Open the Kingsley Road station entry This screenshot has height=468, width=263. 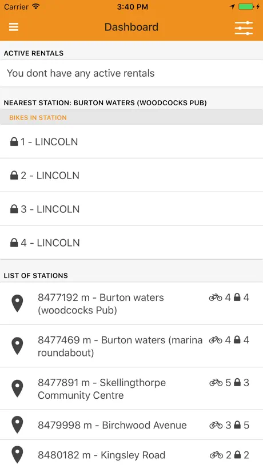pyautogui.click(x=131, y=454)
